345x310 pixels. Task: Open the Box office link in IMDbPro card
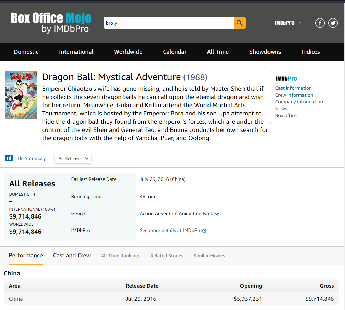click(286, 115)
